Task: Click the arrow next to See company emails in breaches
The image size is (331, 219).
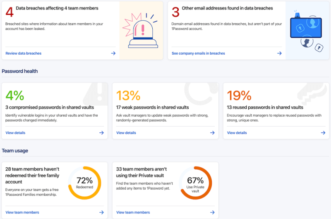Action: 279,53
